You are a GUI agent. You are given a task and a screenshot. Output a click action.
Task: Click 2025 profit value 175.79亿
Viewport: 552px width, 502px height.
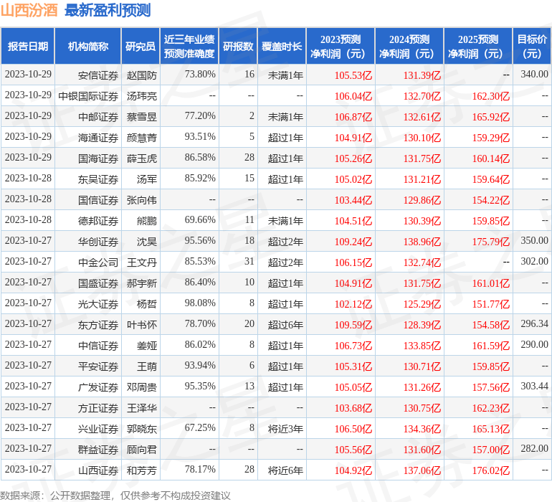tap(491, 241)
